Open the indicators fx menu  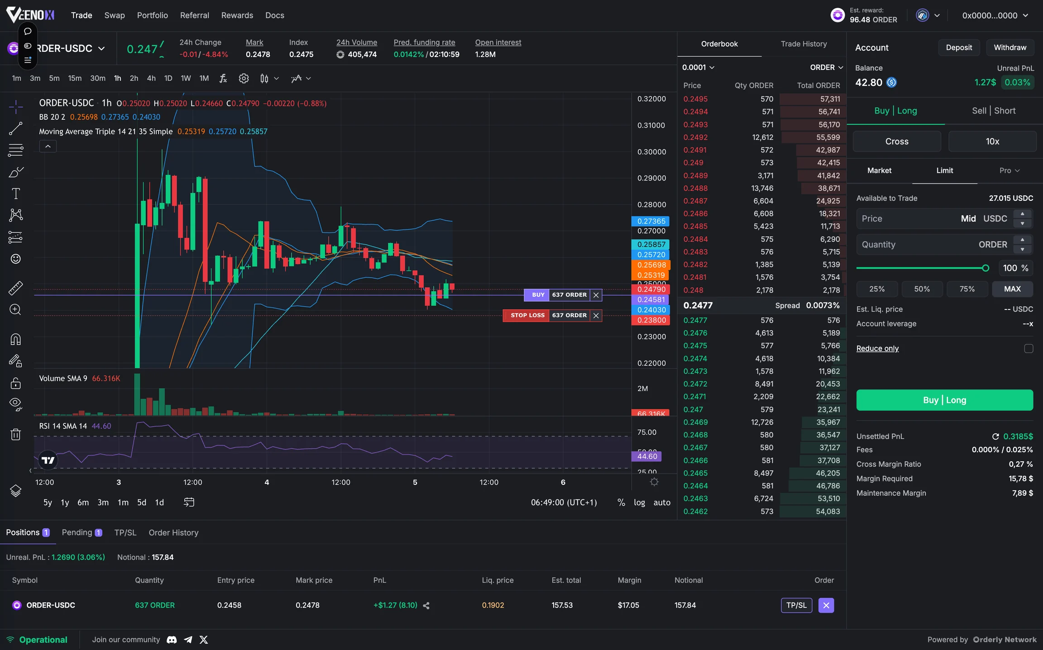tap(223, 79)
